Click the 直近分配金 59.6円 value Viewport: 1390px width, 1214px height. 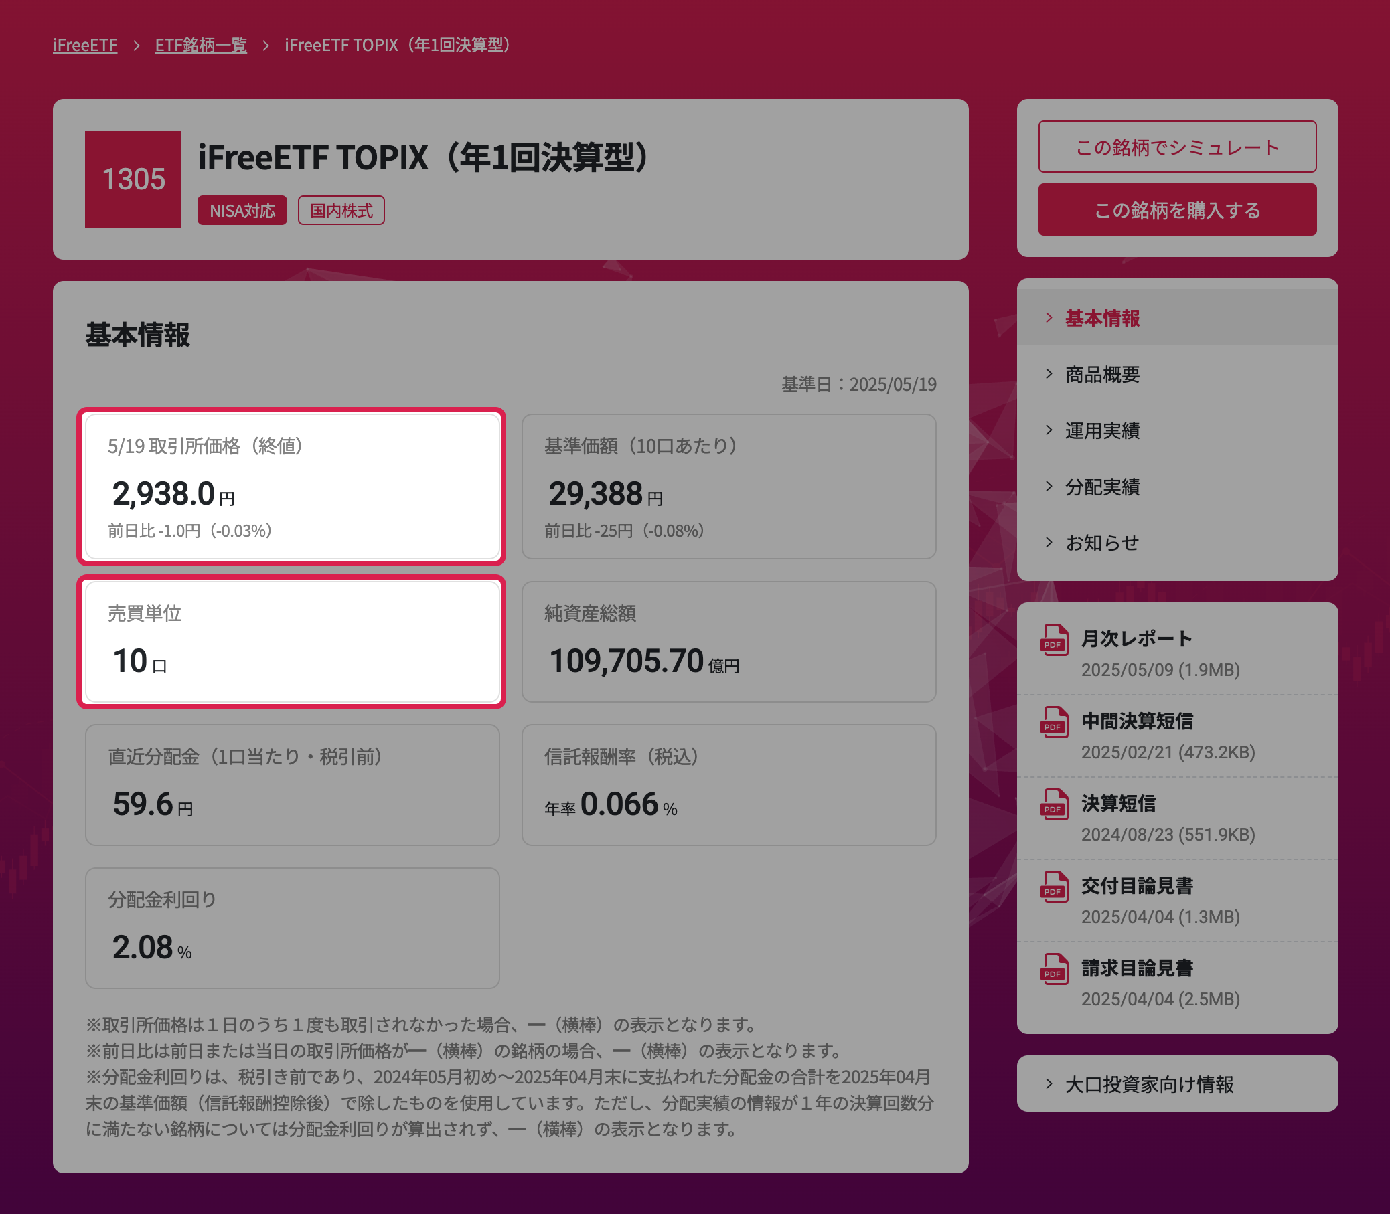(x=153, y=805)
